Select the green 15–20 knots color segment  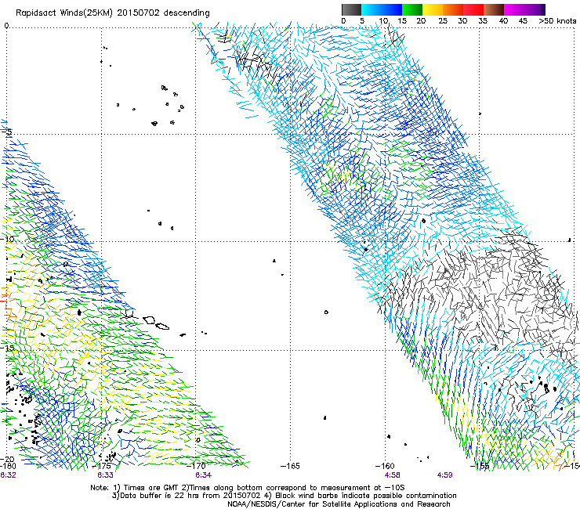[x=412, y=9]
